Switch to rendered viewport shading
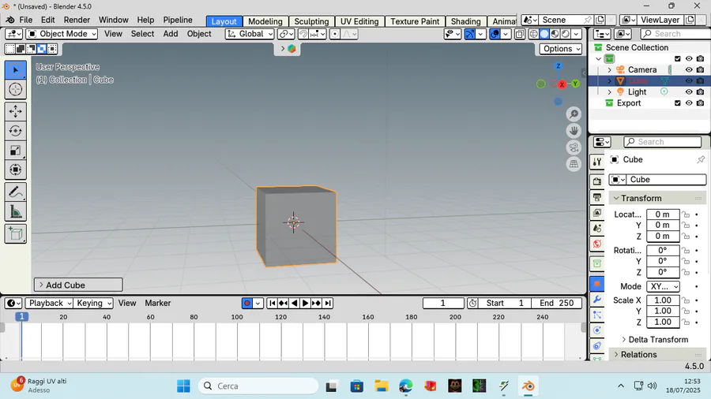 coord(566,34)
